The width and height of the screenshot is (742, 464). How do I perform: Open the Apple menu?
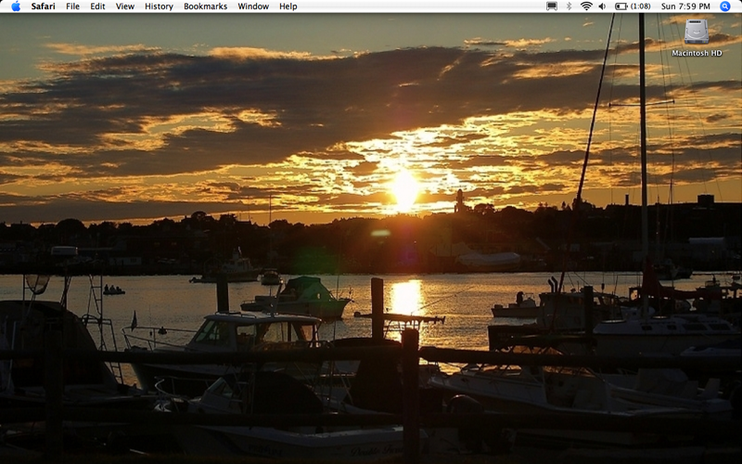click(16, 6)
